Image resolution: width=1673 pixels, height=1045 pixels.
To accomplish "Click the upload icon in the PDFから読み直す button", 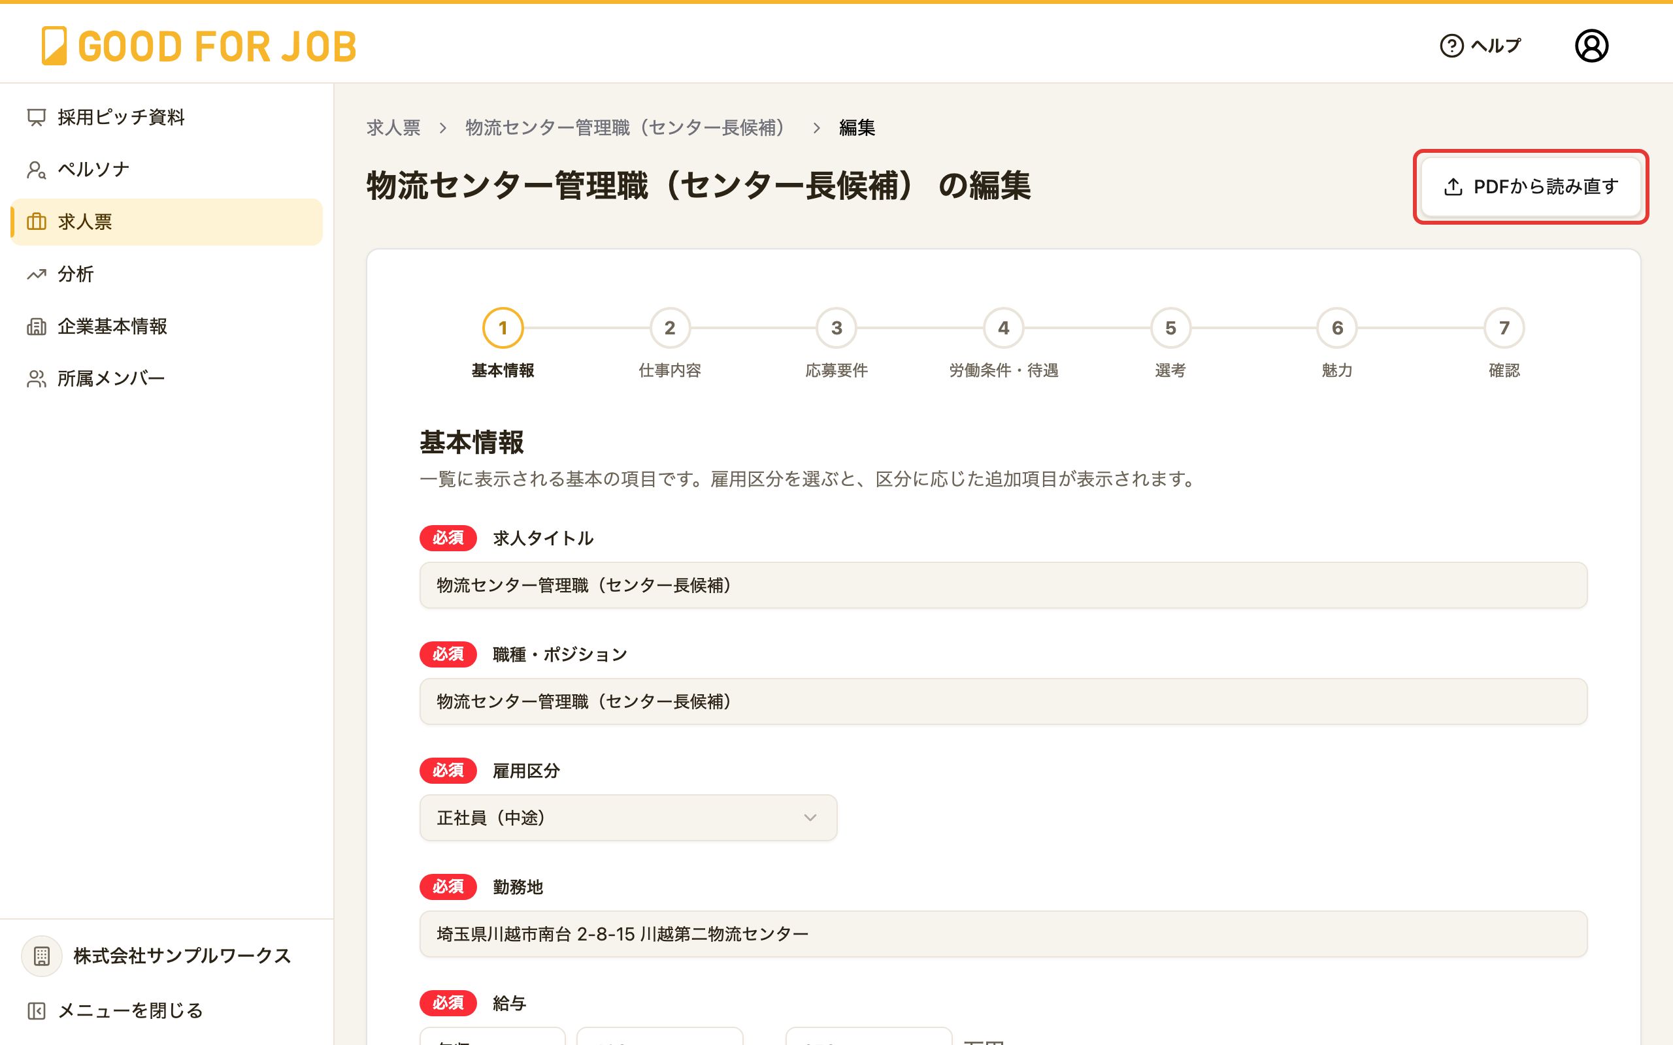I will pyautogui.click(x=1453, y=187).
